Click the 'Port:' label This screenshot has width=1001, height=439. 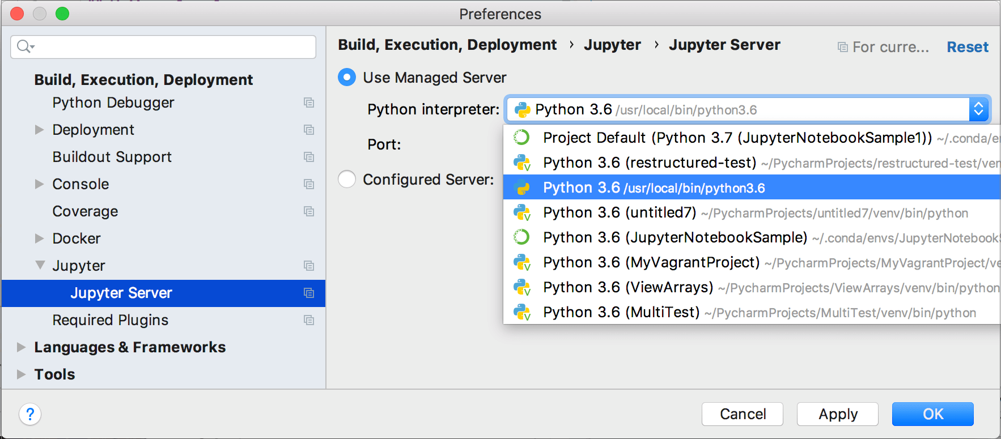click(384, 144)
